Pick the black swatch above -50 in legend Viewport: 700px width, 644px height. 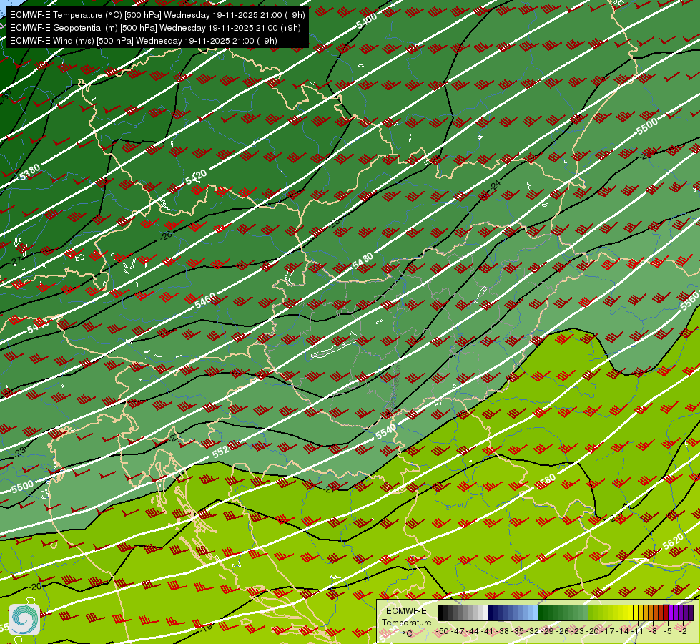click(440, 613)
